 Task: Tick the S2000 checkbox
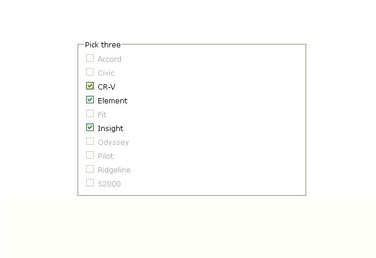90,183
